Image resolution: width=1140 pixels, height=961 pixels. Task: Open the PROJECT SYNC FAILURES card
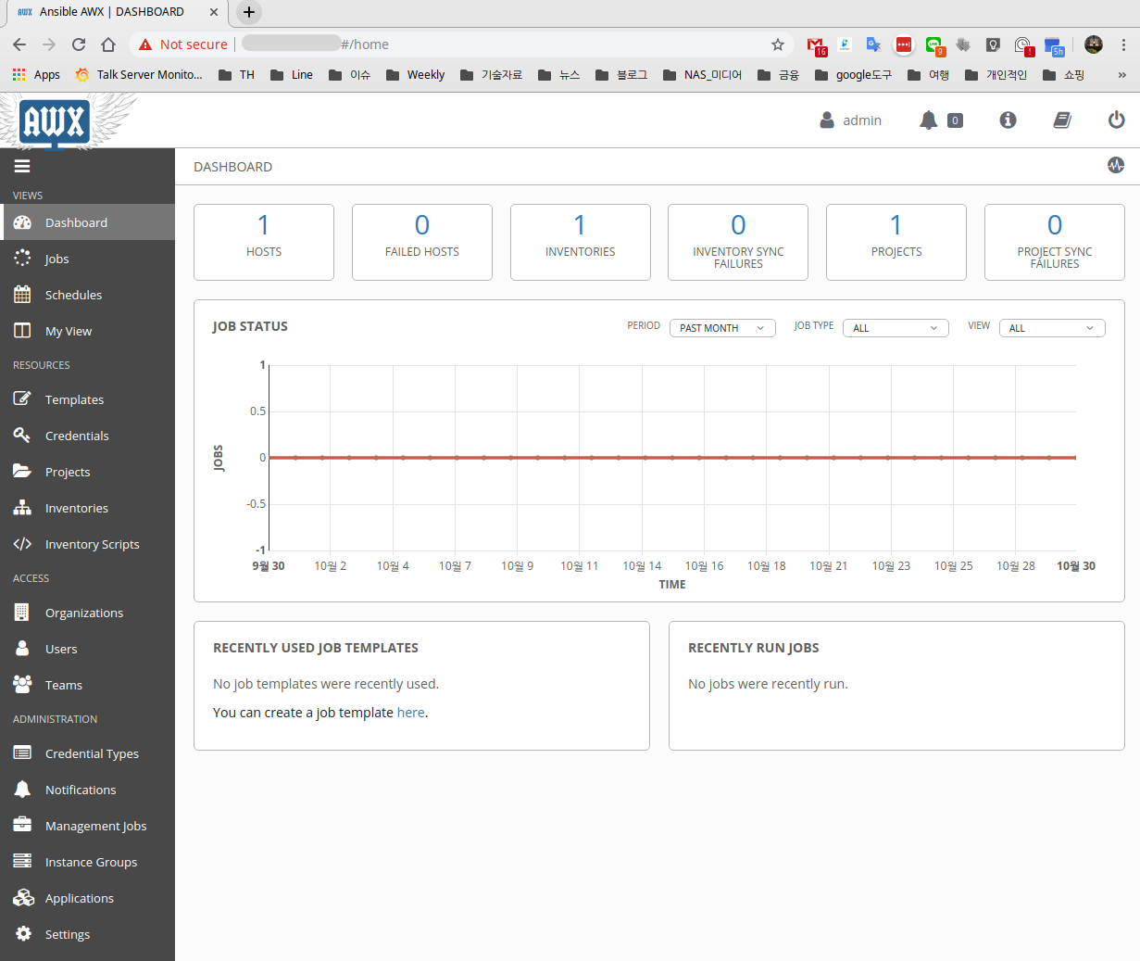click(1055, 242)
